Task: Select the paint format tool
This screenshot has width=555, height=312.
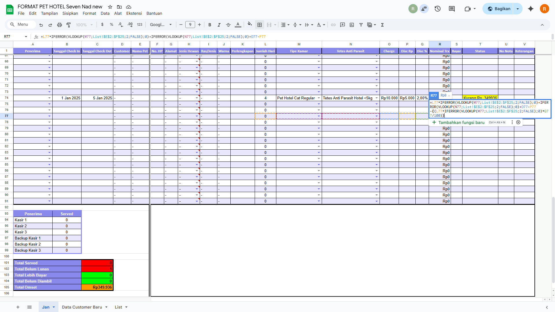Action: 69,25
